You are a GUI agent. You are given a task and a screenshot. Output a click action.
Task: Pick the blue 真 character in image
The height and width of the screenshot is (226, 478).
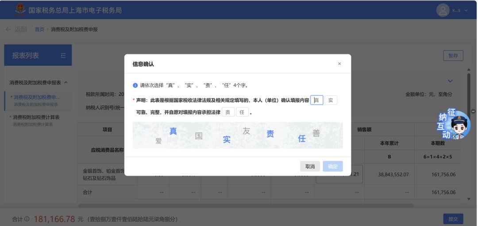(x=173, y=131)
